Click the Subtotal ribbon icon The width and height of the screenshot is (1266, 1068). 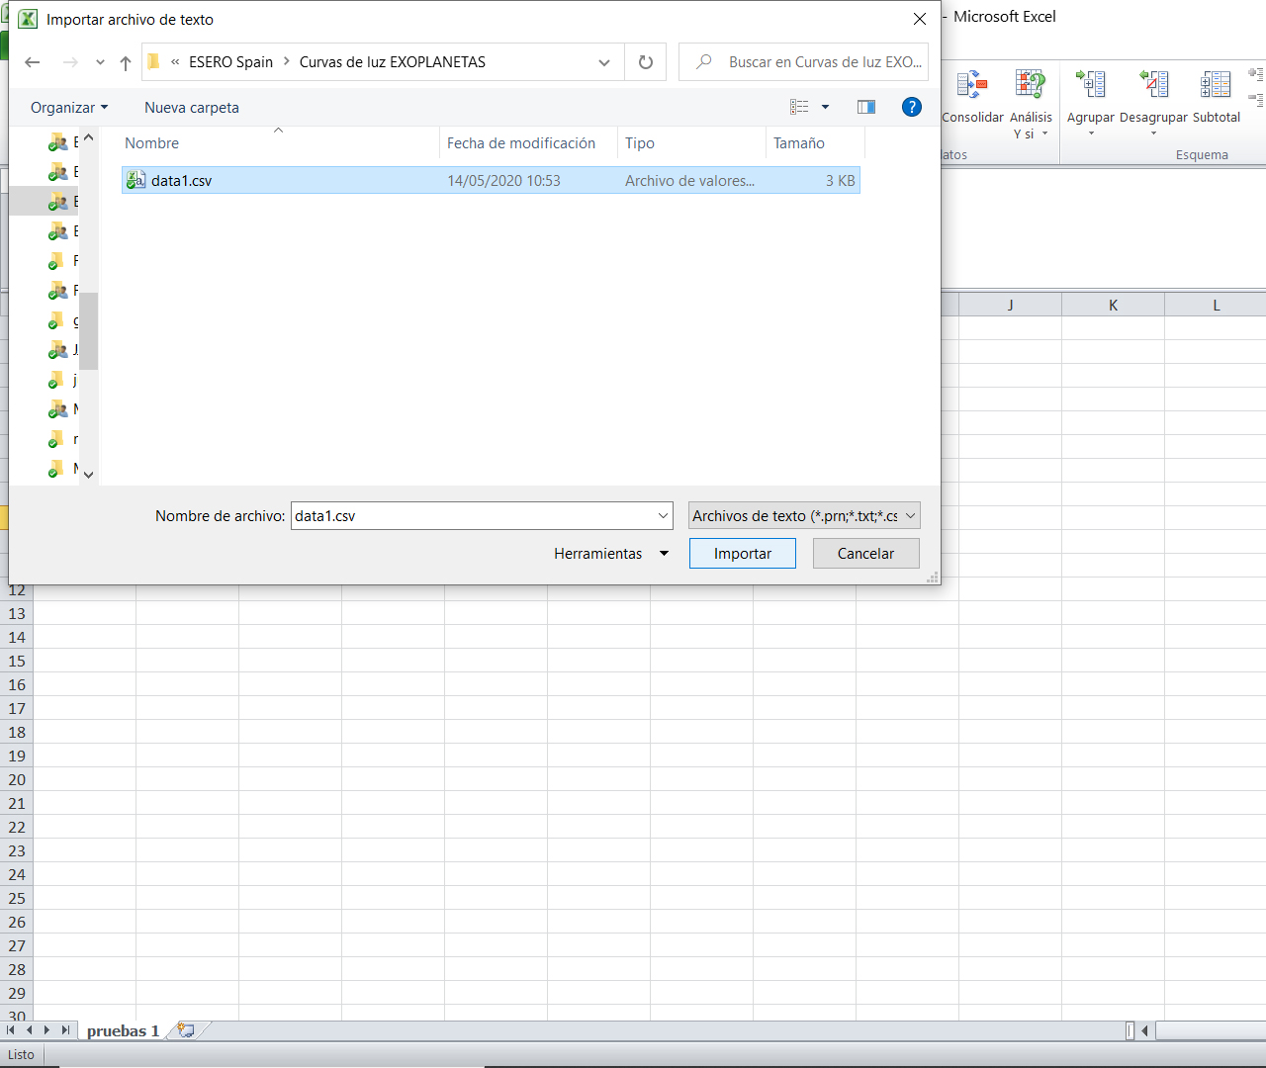click(1216, 86)
